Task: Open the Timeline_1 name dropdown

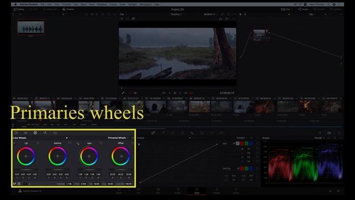Action: click(x=177, y=14)
